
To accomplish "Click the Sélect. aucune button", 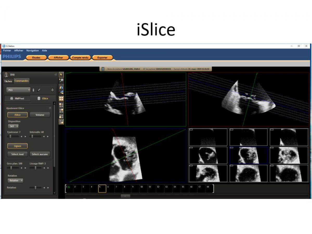I will pos(40,154).
